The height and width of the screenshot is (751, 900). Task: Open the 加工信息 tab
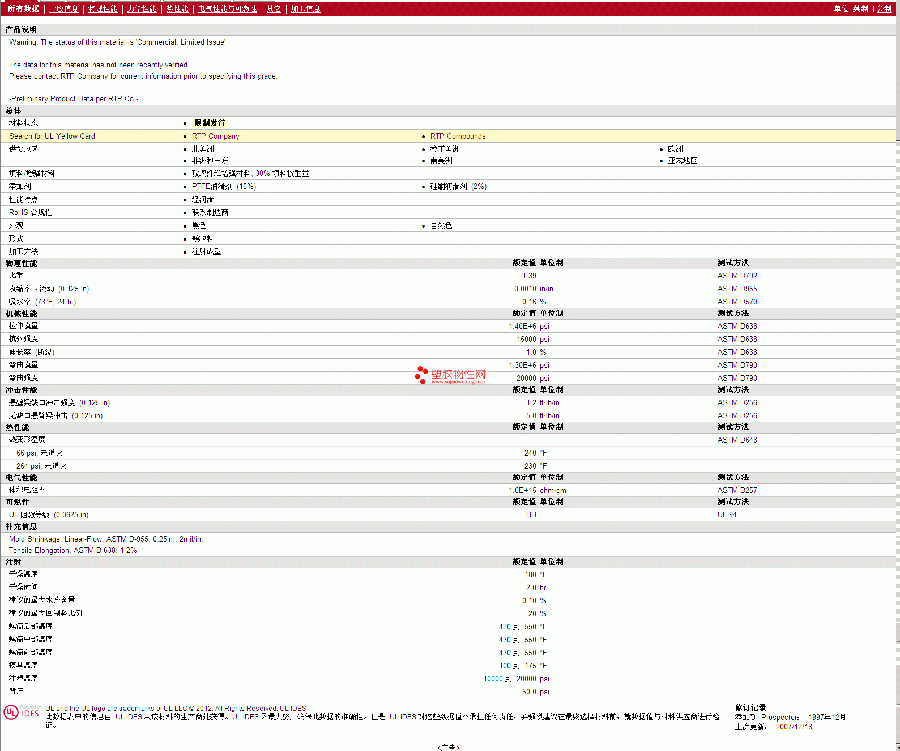coord(305,9)
